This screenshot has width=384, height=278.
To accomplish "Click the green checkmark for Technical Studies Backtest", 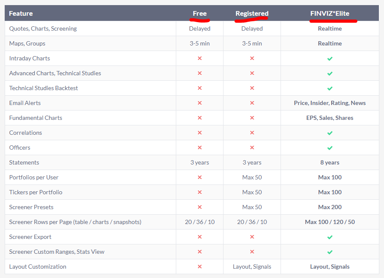I will pos(330,88).
